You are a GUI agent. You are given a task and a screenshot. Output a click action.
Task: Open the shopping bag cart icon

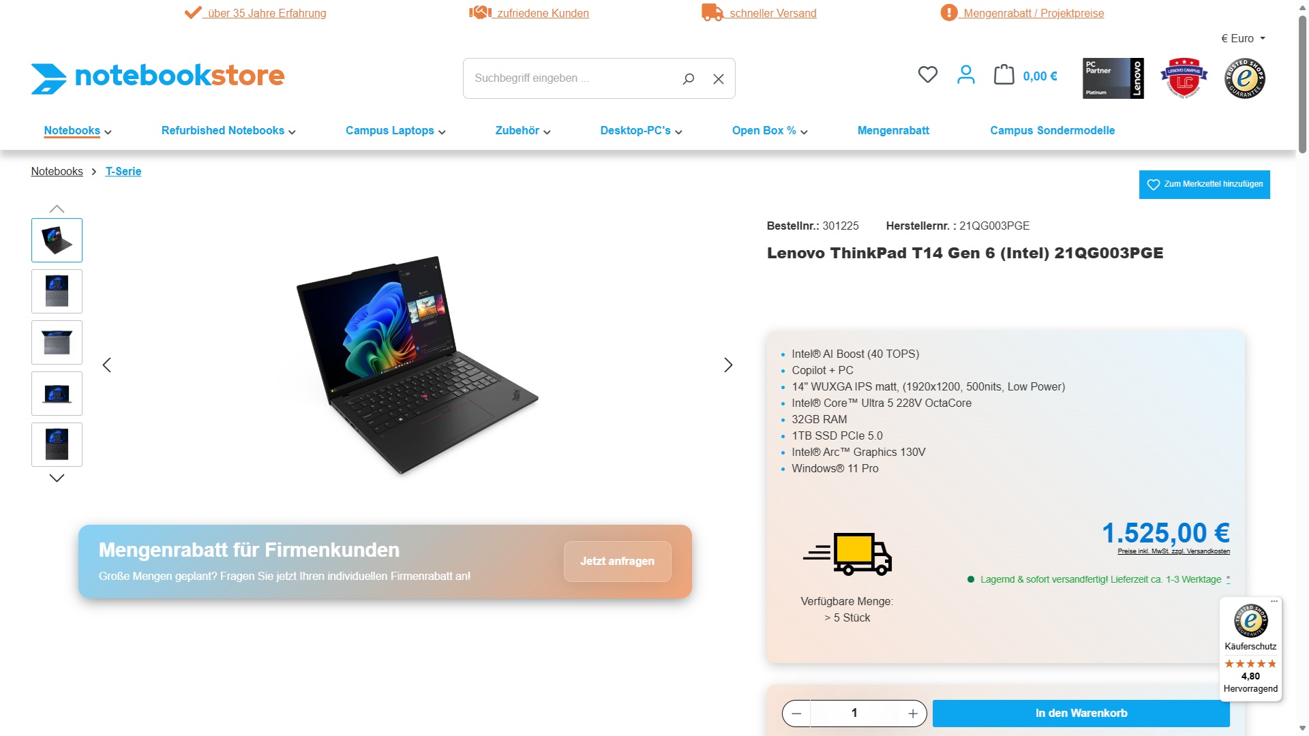pyautogui.click(x=1004, y=74)
